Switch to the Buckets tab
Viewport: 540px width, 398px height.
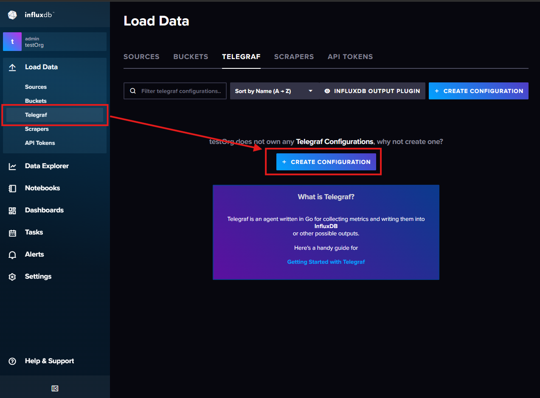click(191, 57)
